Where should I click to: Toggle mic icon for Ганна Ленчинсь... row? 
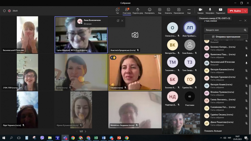(246, 101)
